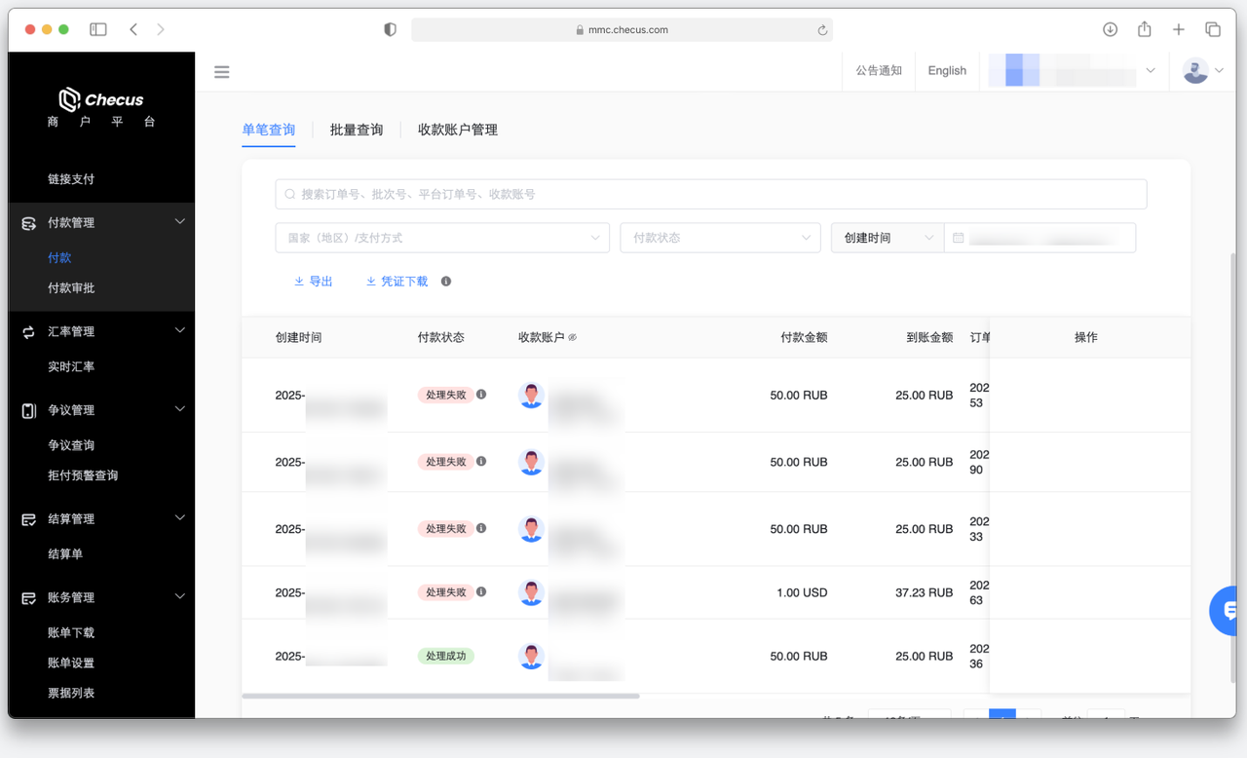Switch to the 批量查询 tab
Image resolution: width=1247 pixels, height=758 pixels.
click(357, 130)
